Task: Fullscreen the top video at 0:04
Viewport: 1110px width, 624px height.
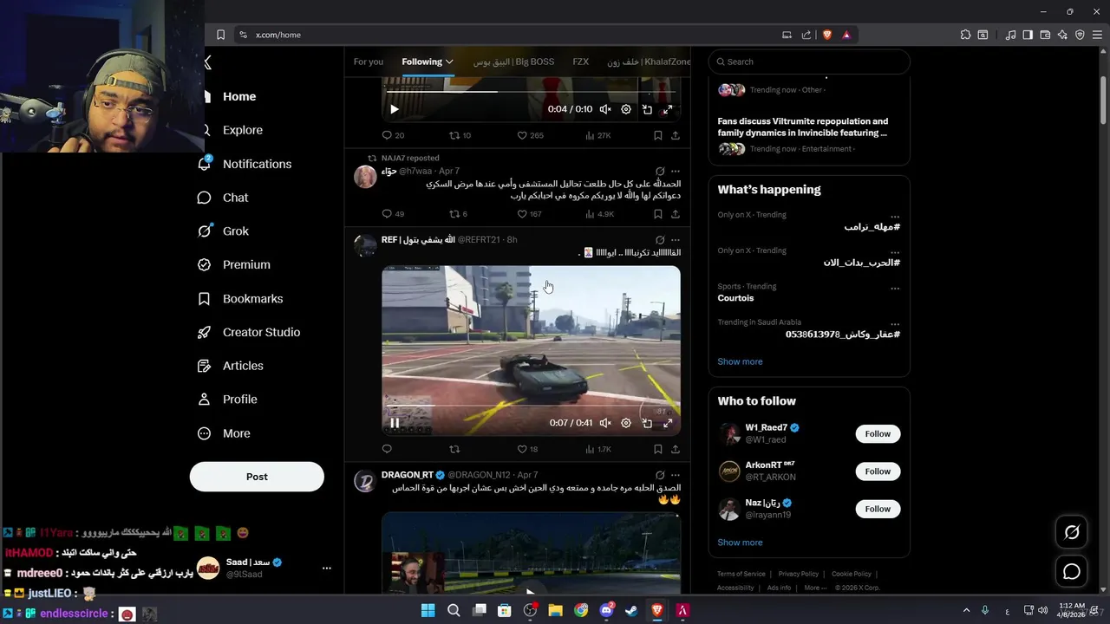Action: (x=668, y=109)
